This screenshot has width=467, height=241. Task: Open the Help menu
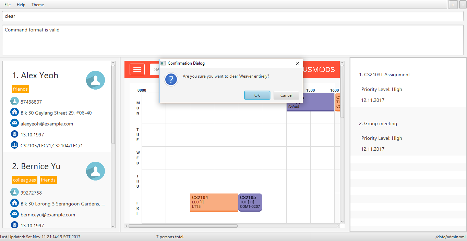click(21, 5)
